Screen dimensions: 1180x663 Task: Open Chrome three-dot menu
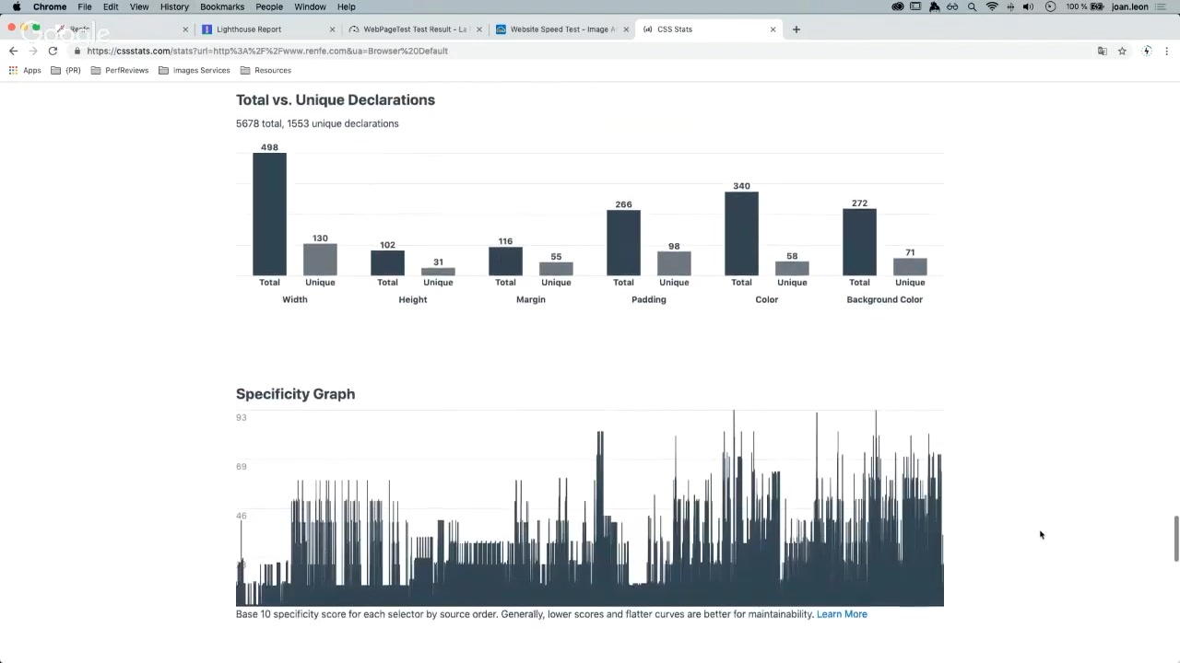coord(1167,51)
